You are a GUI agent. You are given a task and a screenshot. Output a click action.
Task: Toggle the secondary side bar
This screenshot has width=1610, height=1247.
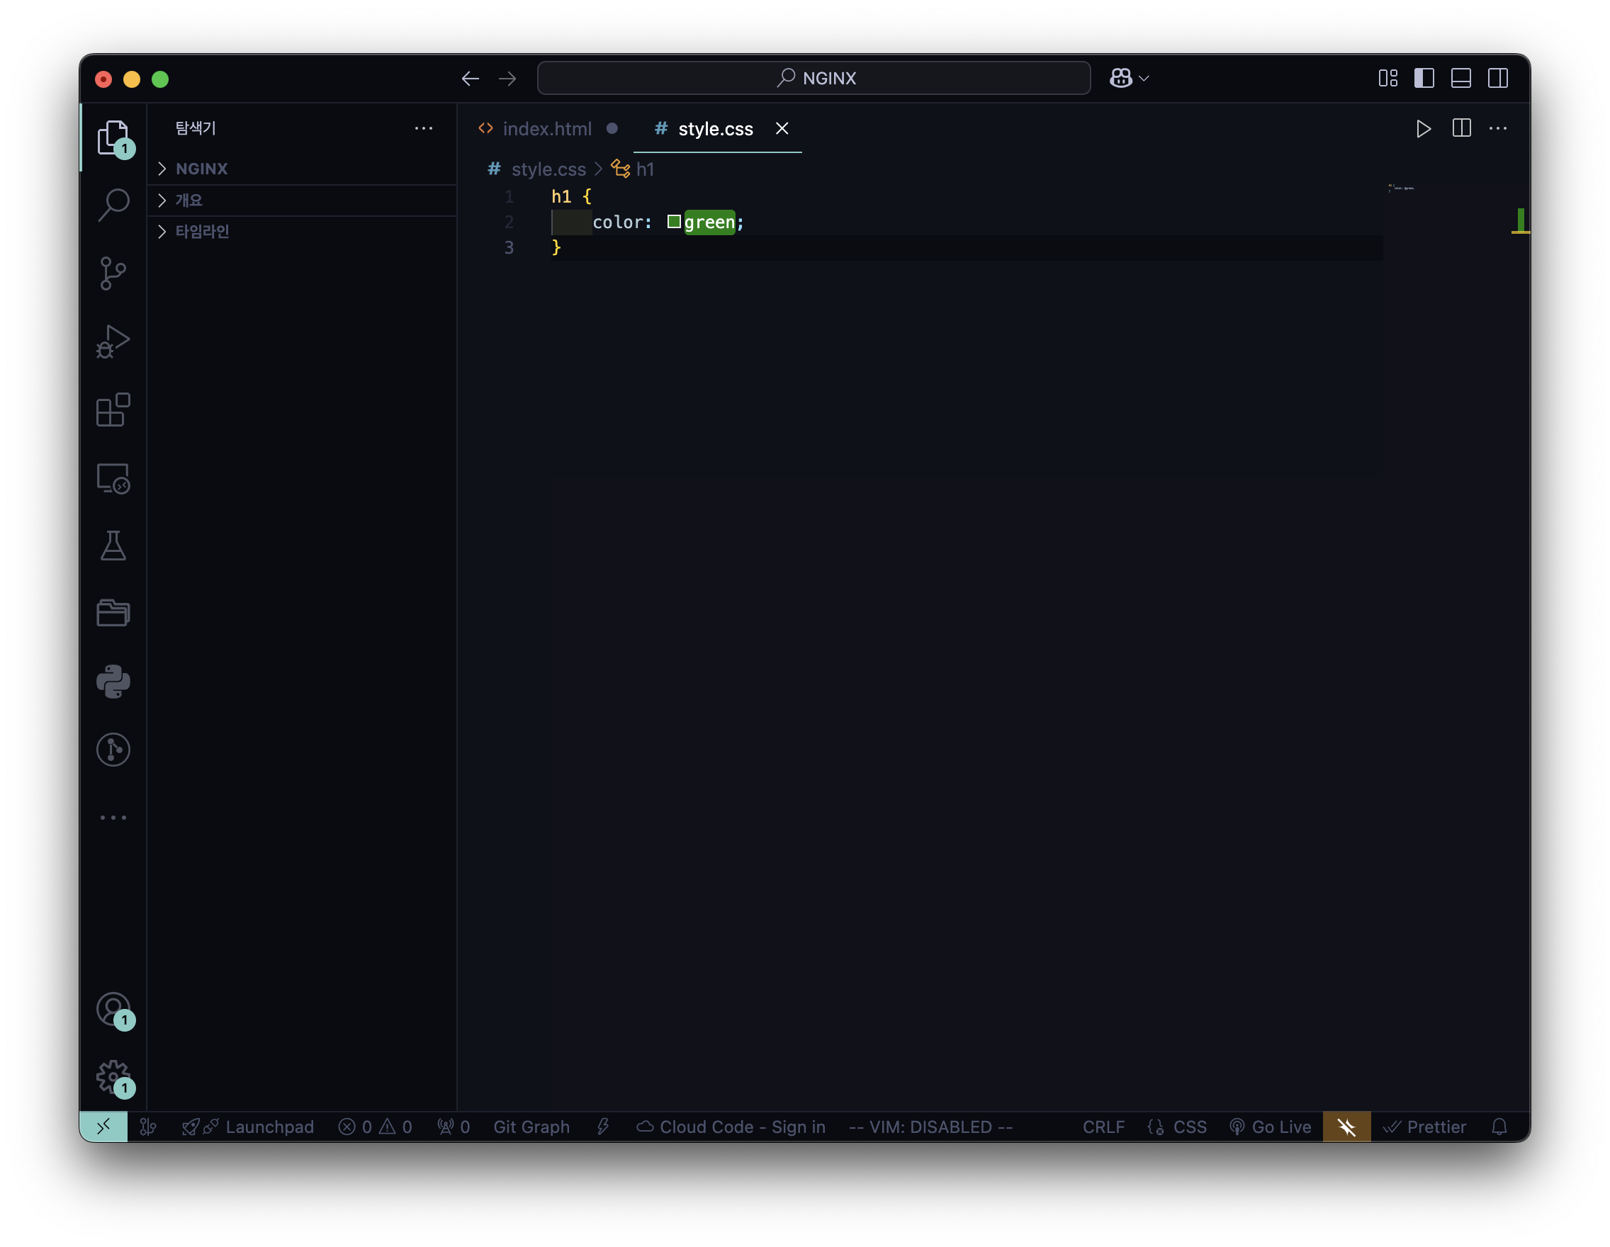pos(1497,78)
